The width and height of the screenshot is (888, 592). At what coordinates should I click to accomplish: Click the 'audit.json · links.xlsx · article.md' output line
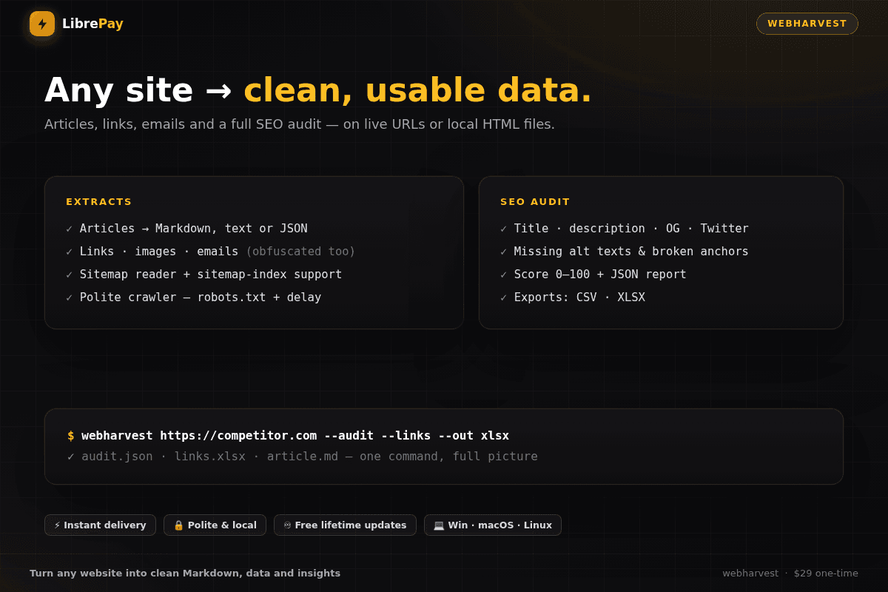click(309, 457)
